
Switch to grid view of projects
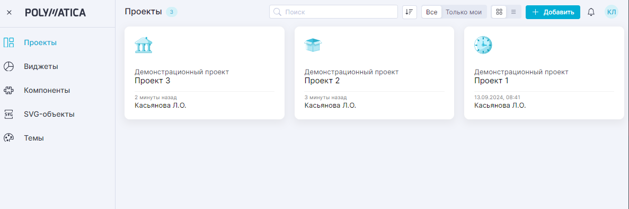pyautogui.click(x=499, y=12)
